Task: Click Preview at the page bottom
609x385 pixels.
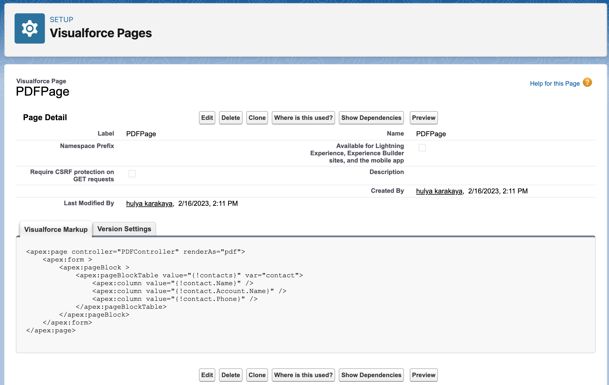Action: tap(423, 375)
